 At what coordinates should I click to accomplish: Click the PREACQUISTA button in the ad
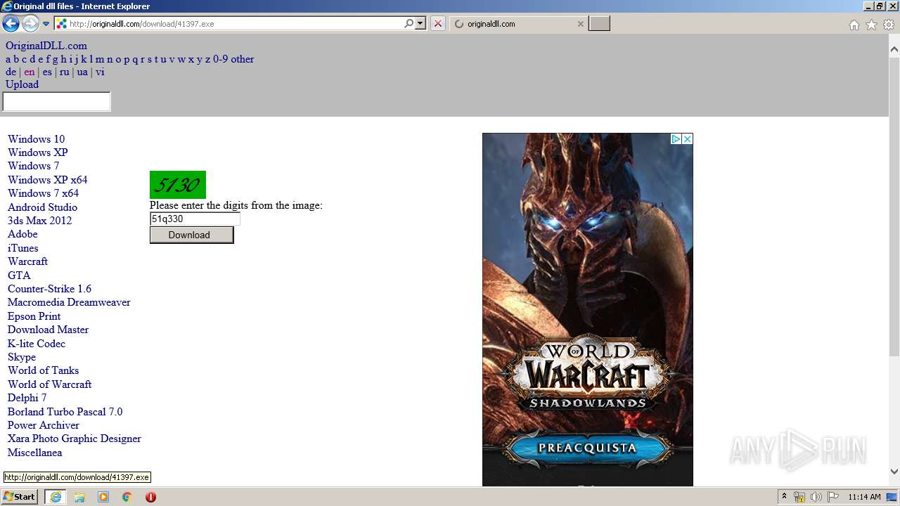pos(587,448)
